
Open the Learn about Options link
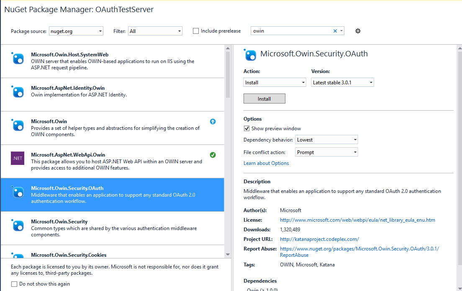tap(266, 163)
